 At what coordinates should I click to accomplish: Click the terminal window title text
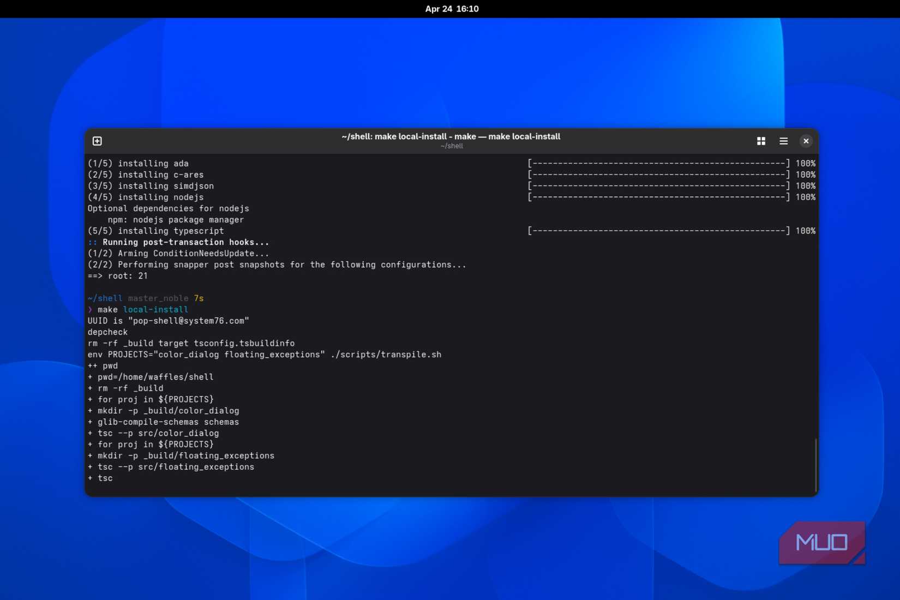[451, 136]
